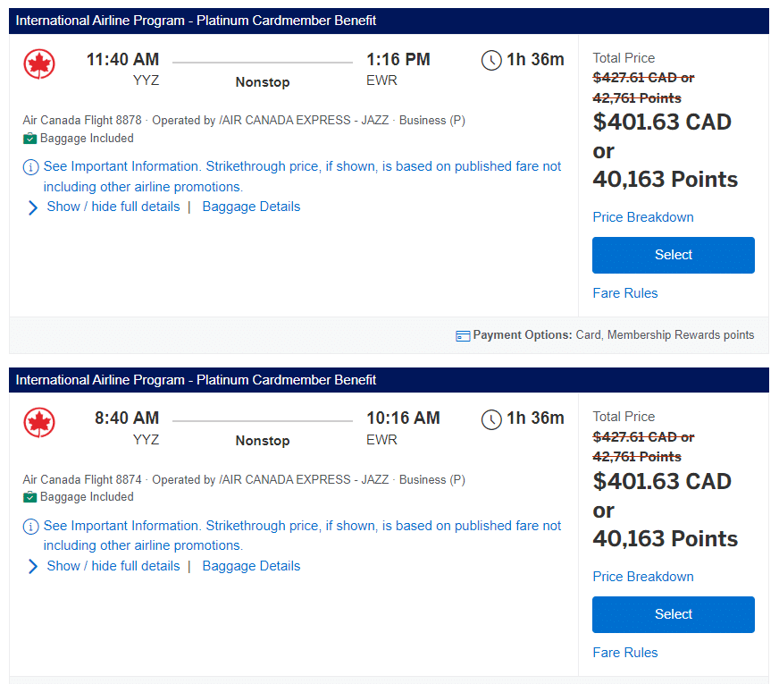Click payment card icon beside Payment Options
The image size is (779, 684).
[x=463, y=336]
